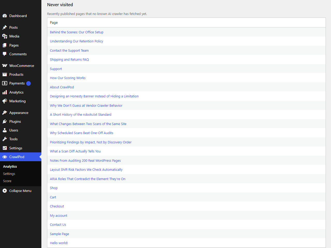Click the Tools wrench icon
This screenshot has width=331, height=248.
5,139
